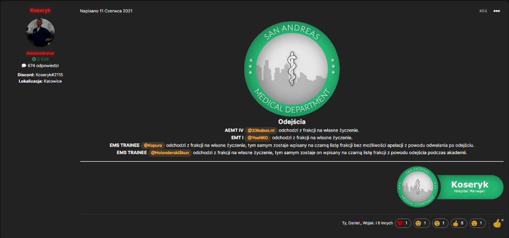The image size is (509, 238).
Task: Open the post permalink #64
Action: pos(483,11)
